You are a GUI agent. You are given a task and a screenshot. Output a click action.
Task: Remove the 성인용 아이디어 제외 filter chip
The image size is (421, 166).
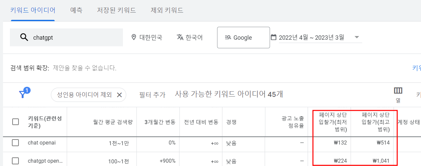pyautogui.click(x=120, y=95)
